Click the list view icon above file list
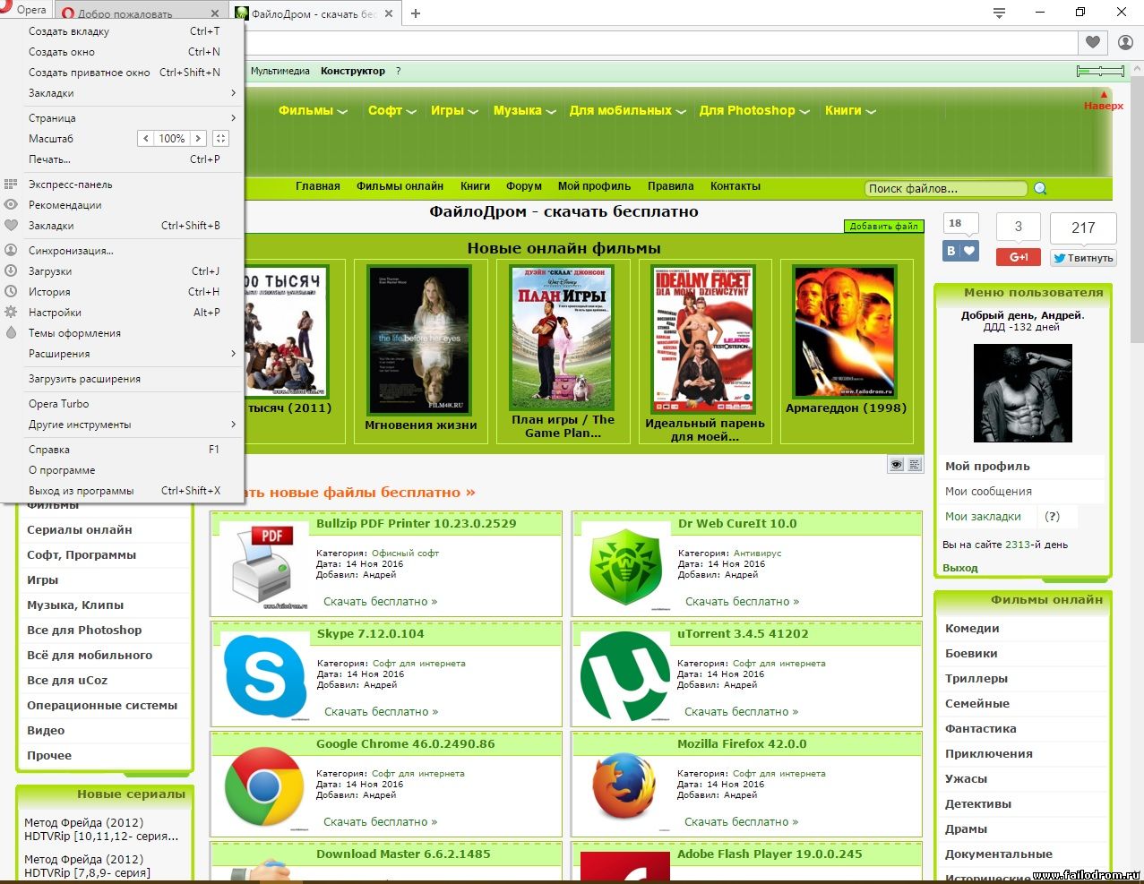Viewport: 1144px width, 884px height. tap(915, 464)
